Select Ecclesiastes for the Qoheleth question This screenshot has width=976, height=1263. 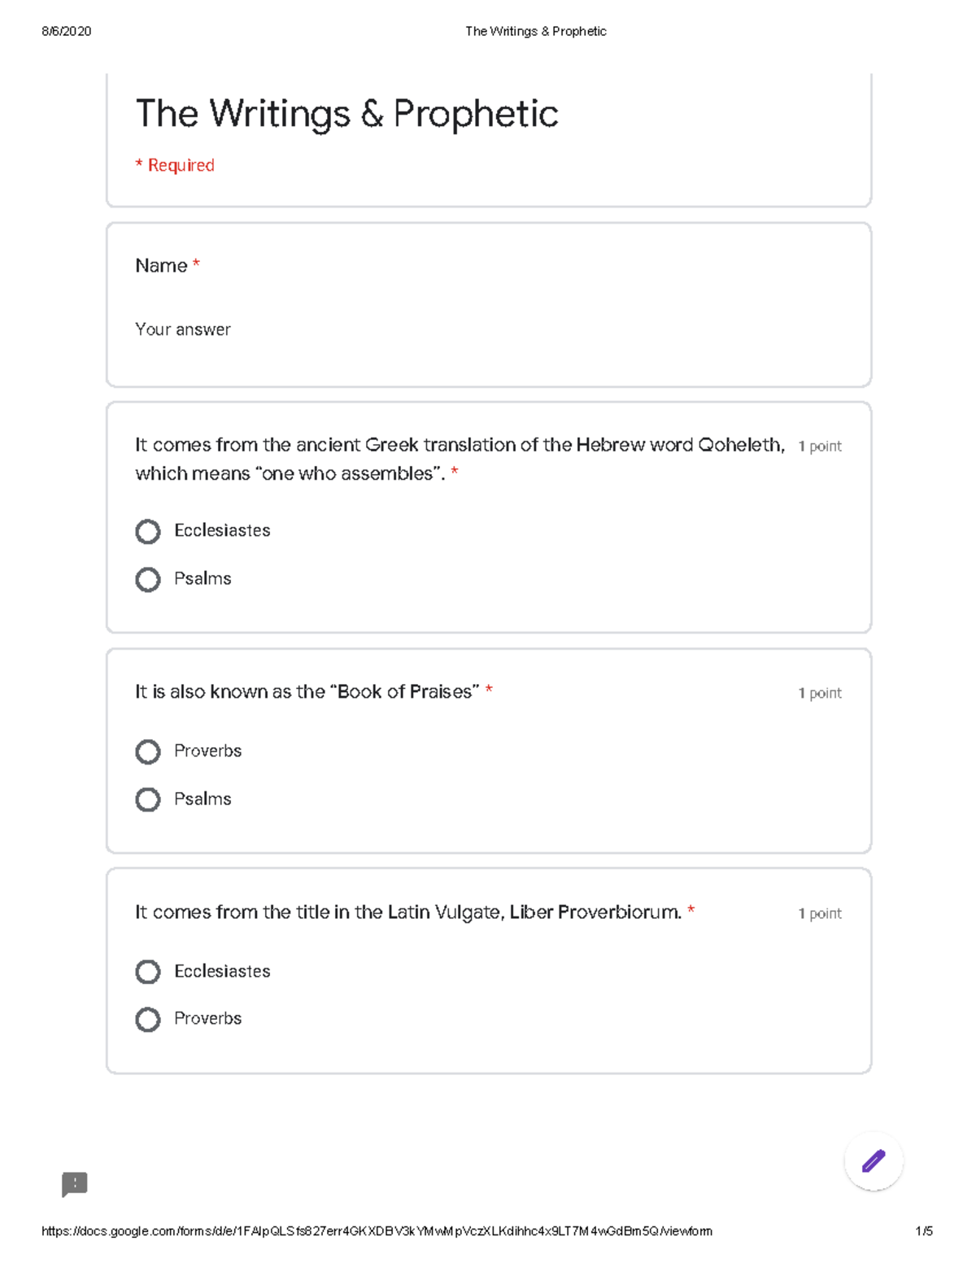click(148, 532)
